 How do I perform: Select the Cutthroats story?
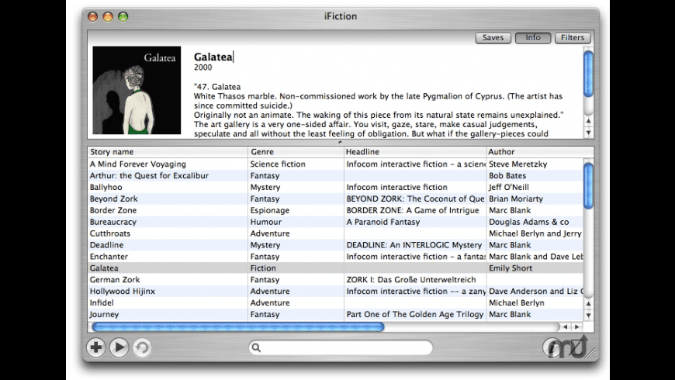(x=336, y=233)
